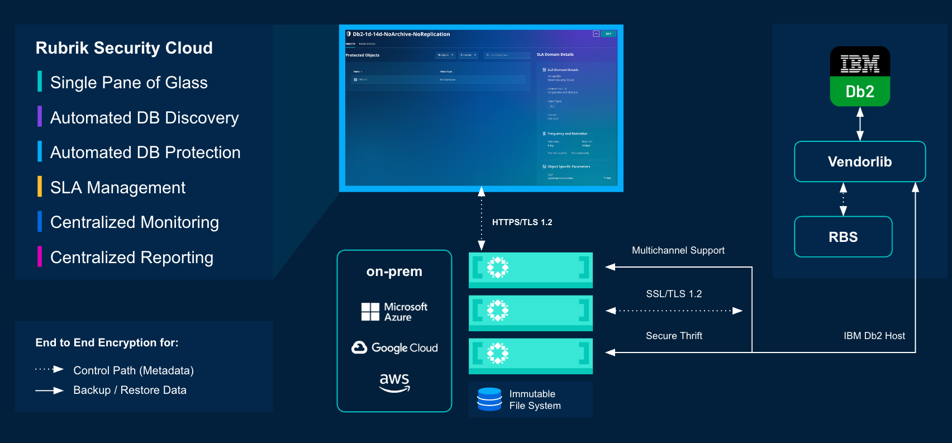This screenshot has width=952, height=443.
Task: Click the Db2 Database row icon
Action: pos(355,80)
